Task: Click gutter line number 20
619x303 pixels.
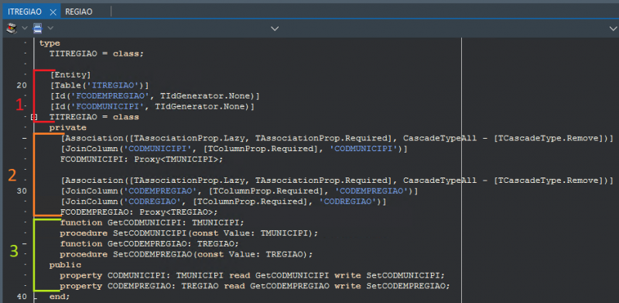Action: 22,85
